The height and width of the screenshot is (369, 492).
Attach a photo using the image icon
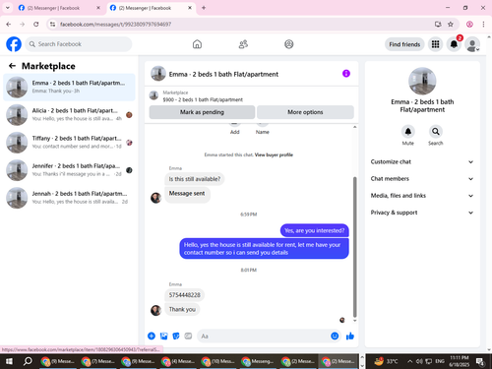163,336
